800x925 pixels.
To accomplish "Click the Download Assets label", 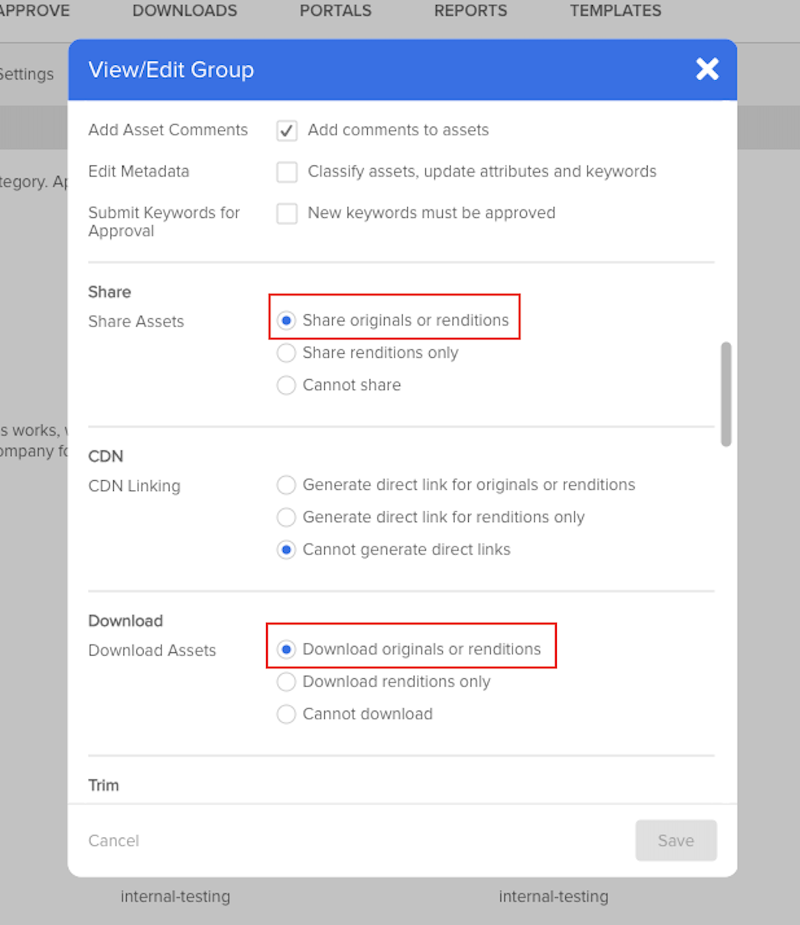I will [152, 651].
